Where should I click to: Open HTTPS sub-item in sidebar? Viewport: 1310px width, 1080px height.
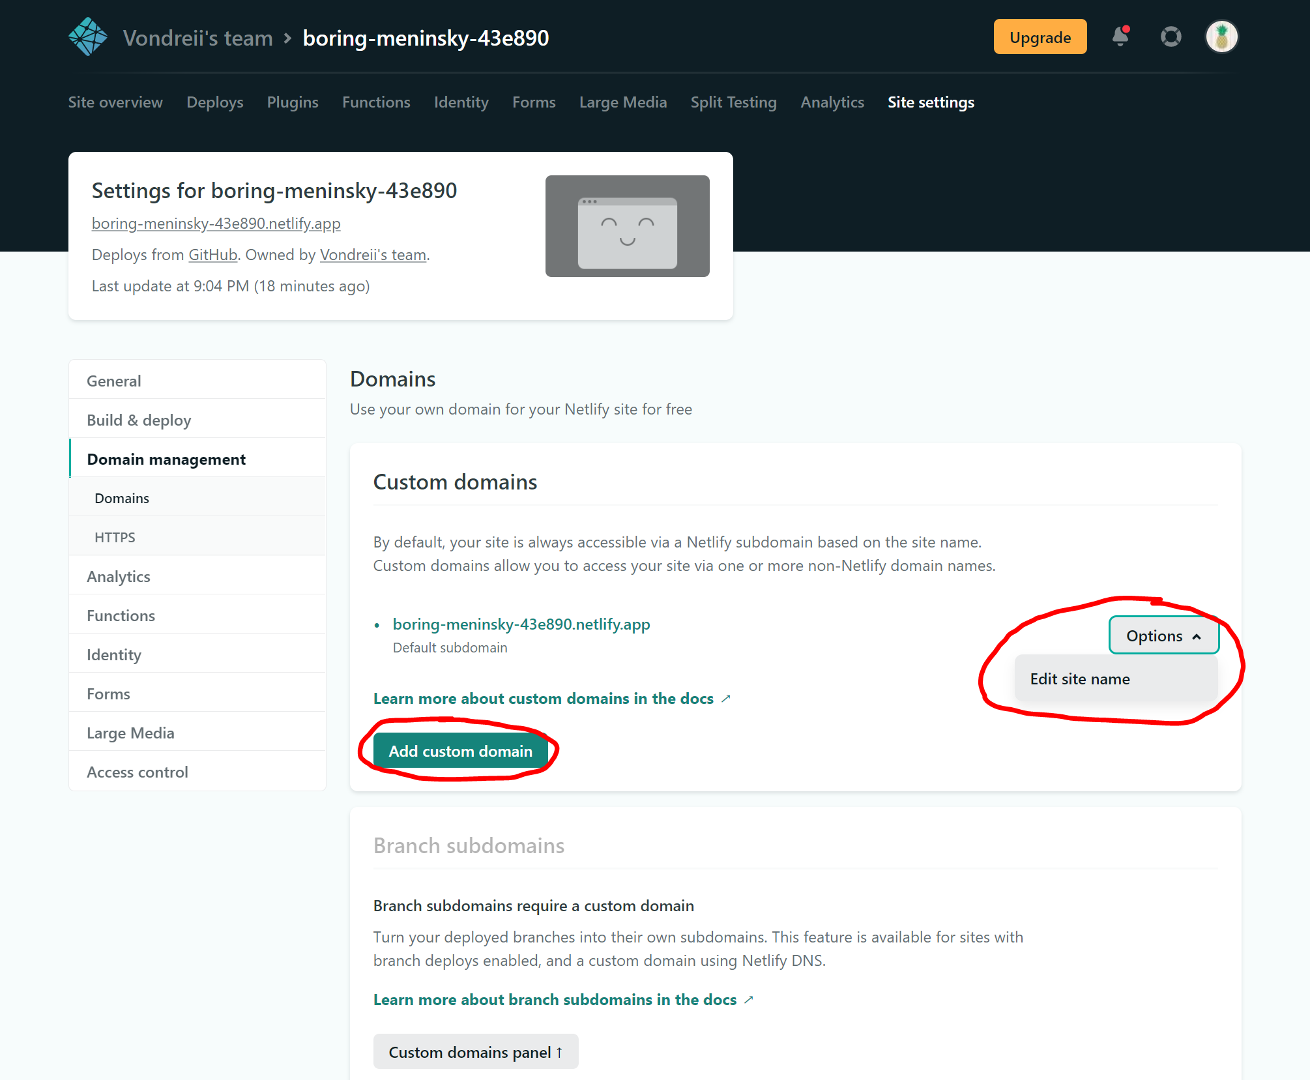click(x=197, y=537)
